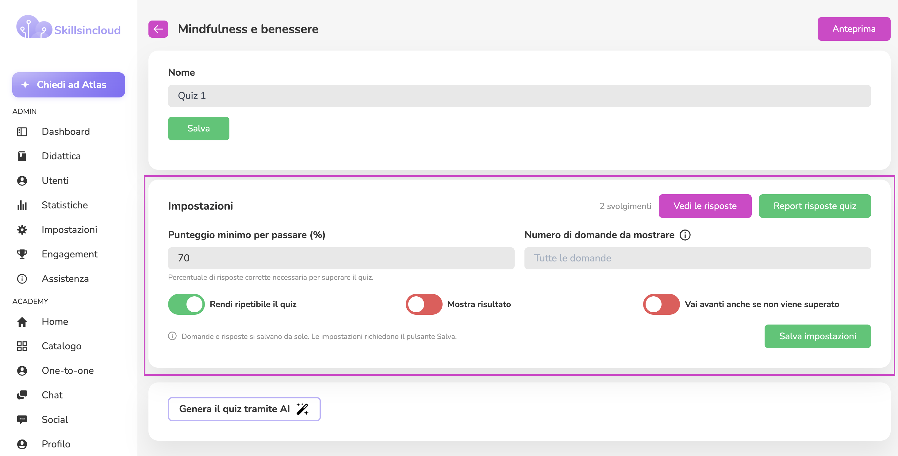Screen dimensions: 898x456
Task: Click info icon beside Numero di domande
Action: (x=685, y=235)
